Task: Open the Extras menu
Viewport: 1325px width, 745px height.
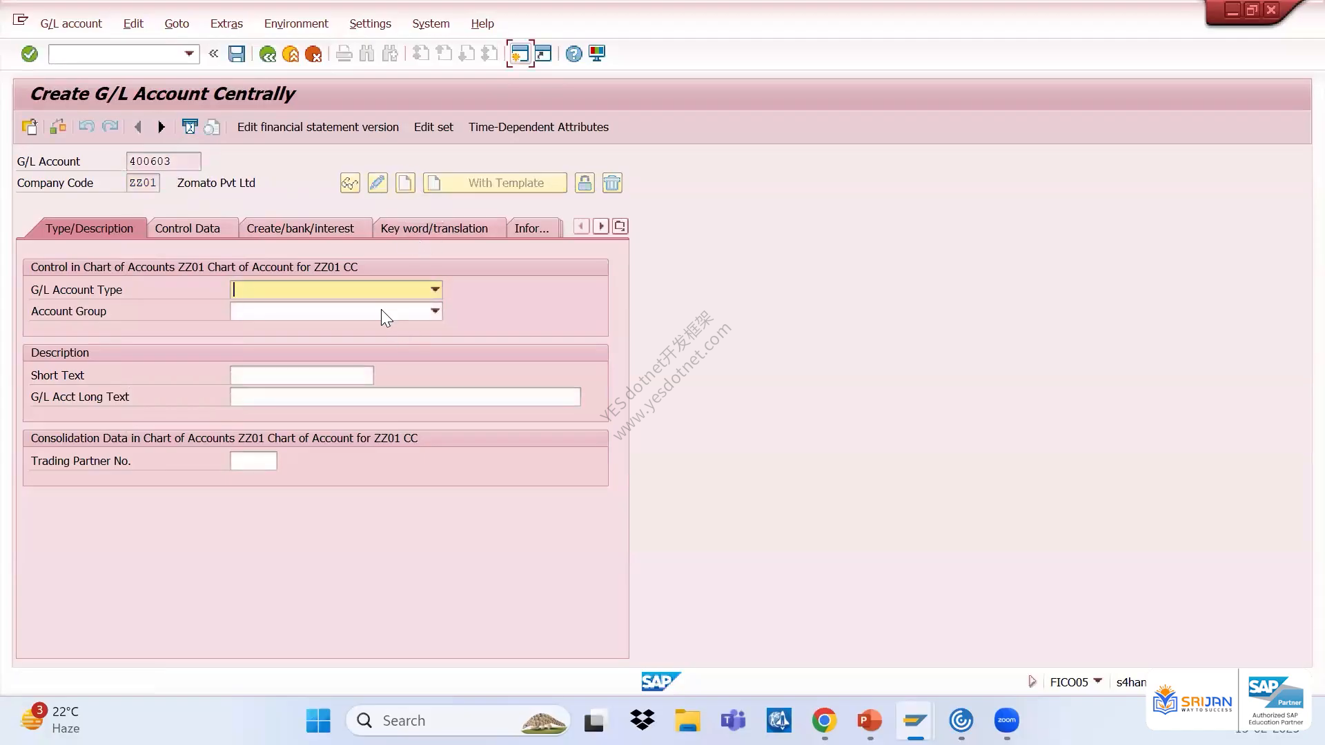Action: tap(226, 23)
